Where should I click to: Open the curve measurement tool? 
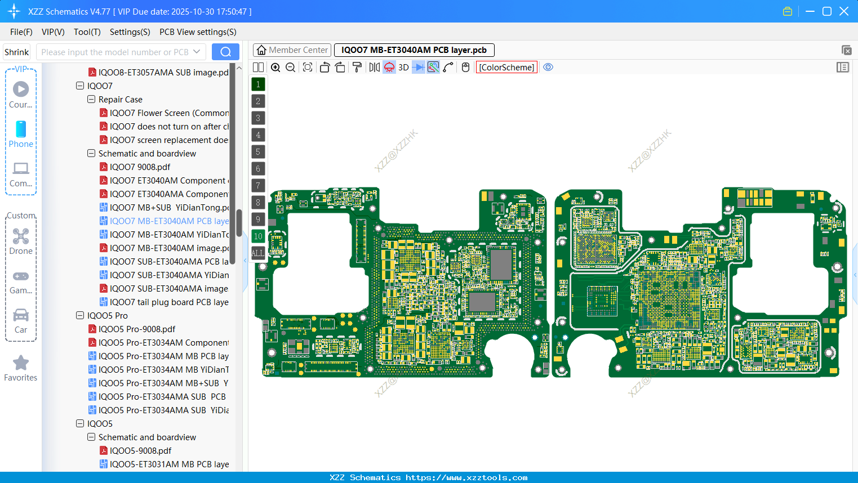448,67
